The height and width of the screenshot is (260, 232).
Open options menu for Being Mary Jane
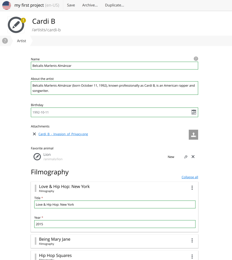click(192, 240)
